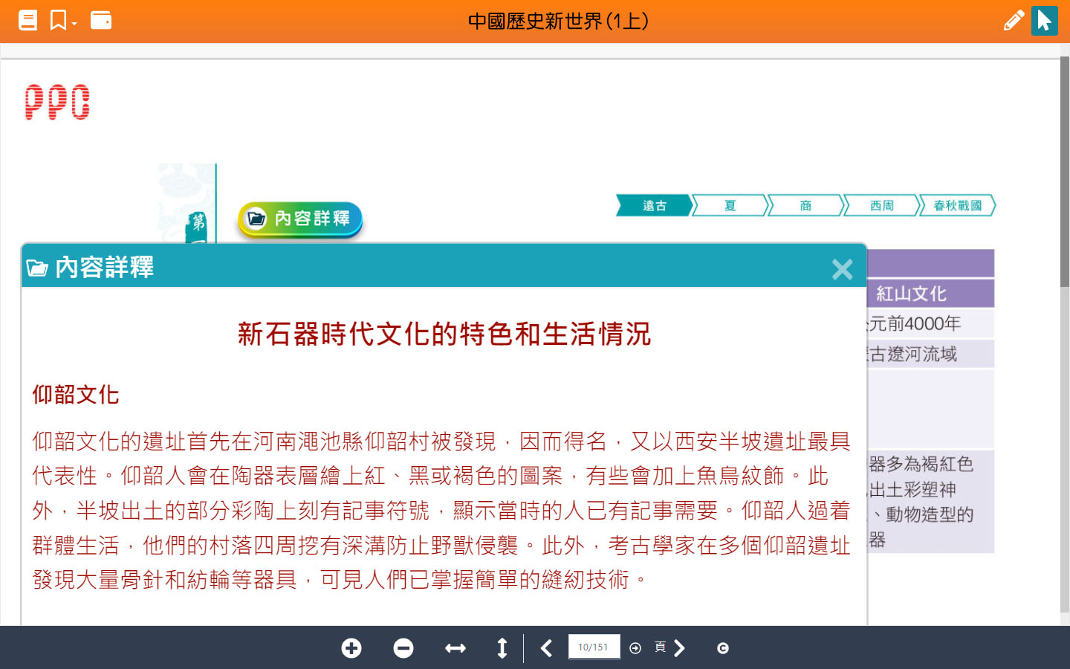Viewport: 1070px width, 669px height.
Task: Select the 夏 timeline tab
Action: (730, 206)
